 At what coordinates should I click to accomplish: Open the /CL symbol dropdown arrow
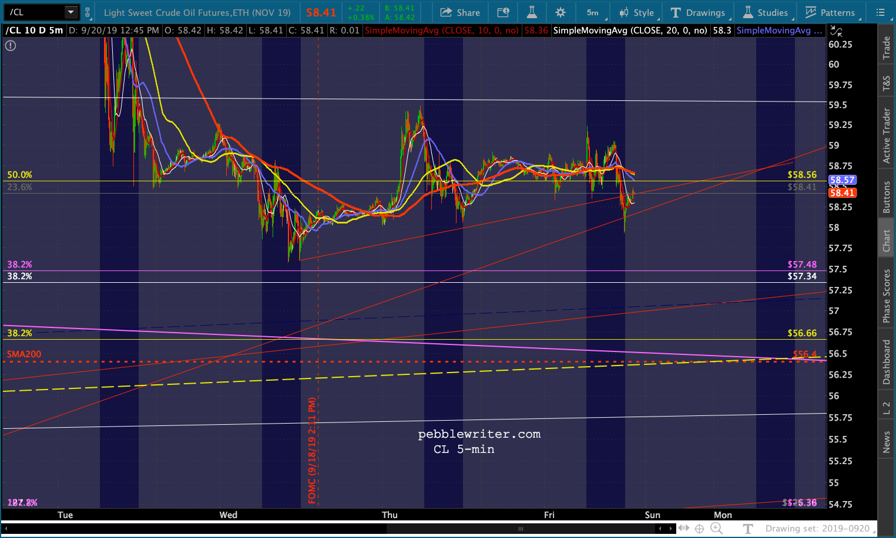[71, 12]
